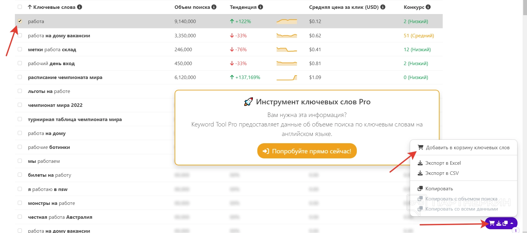
Task: Choose Экспорт в CSV option
Action: (x=442, y=173)
